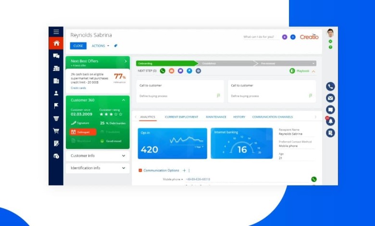Toggle the Good mood indicator

(x=111, y=141)
